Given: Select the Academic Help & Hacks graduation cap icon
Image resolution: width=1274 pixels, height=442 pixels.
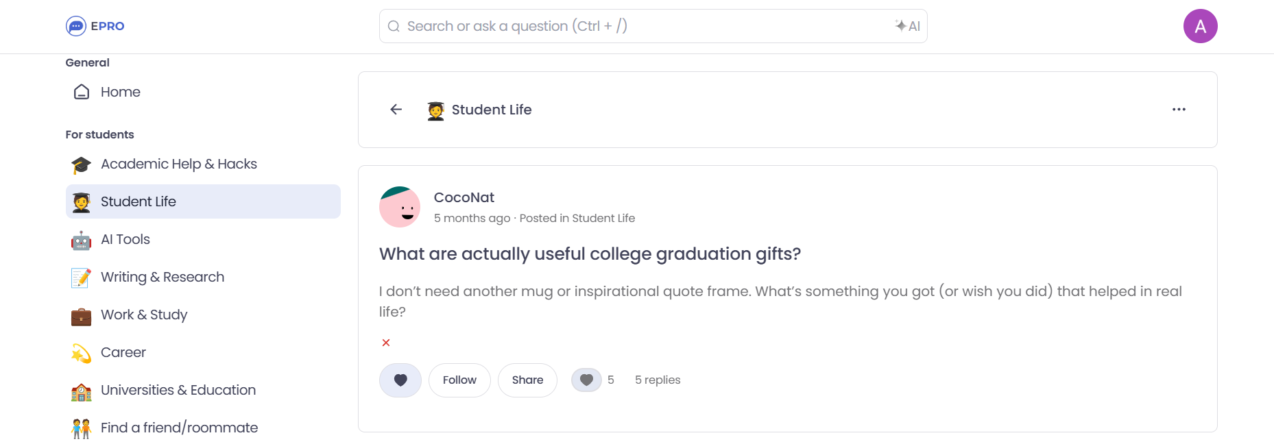Looking at the screenshot, I should point(80,164).
